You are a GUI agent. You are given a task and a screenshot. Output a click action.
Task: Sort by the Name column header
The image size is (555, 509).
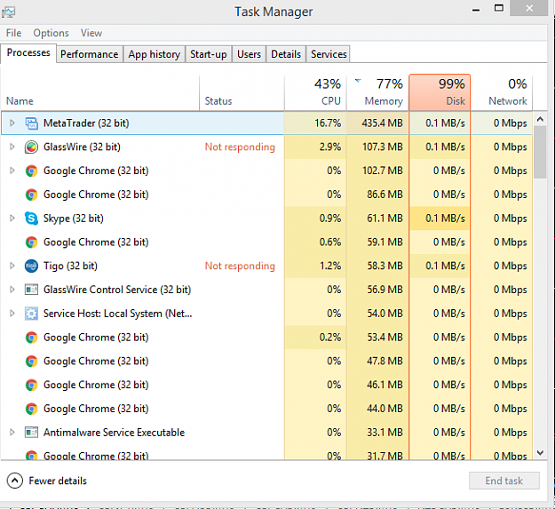pyautogui.click(x=99, y=93)
